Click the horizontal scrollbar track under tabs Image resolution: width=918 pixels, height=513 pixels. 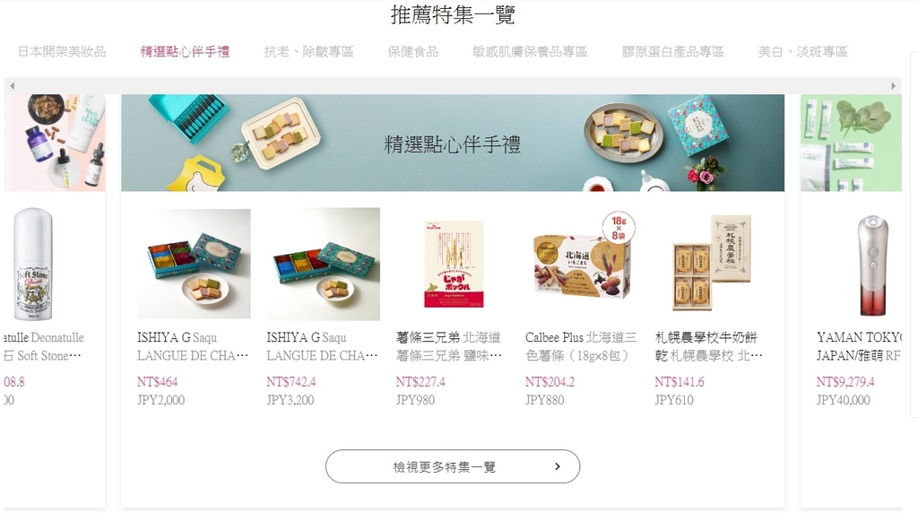[x=453, y=86]
